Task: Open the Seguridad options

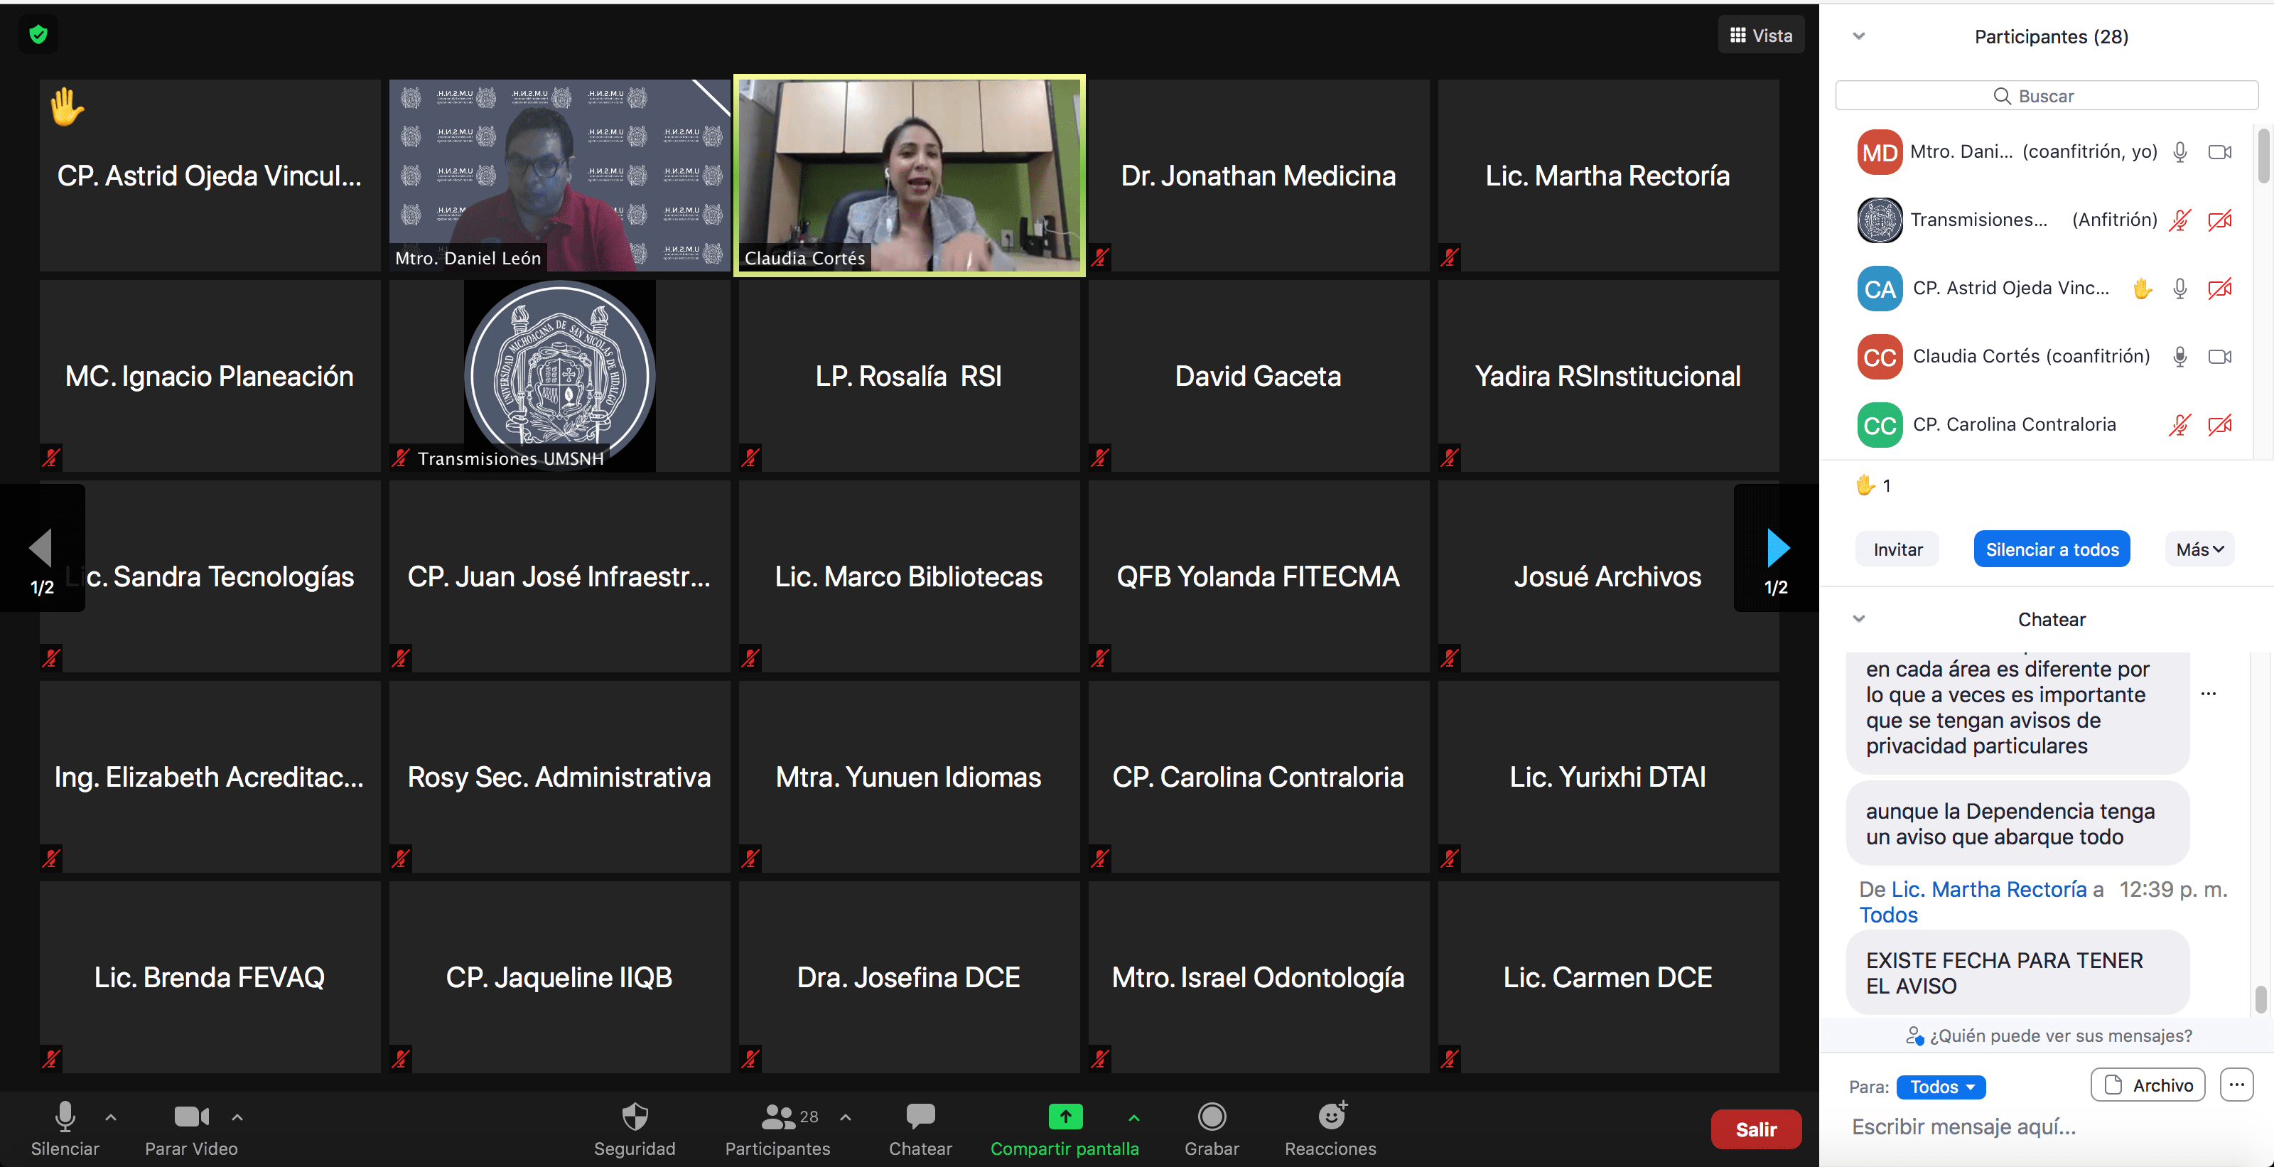Action: (x=635, y=1128)
